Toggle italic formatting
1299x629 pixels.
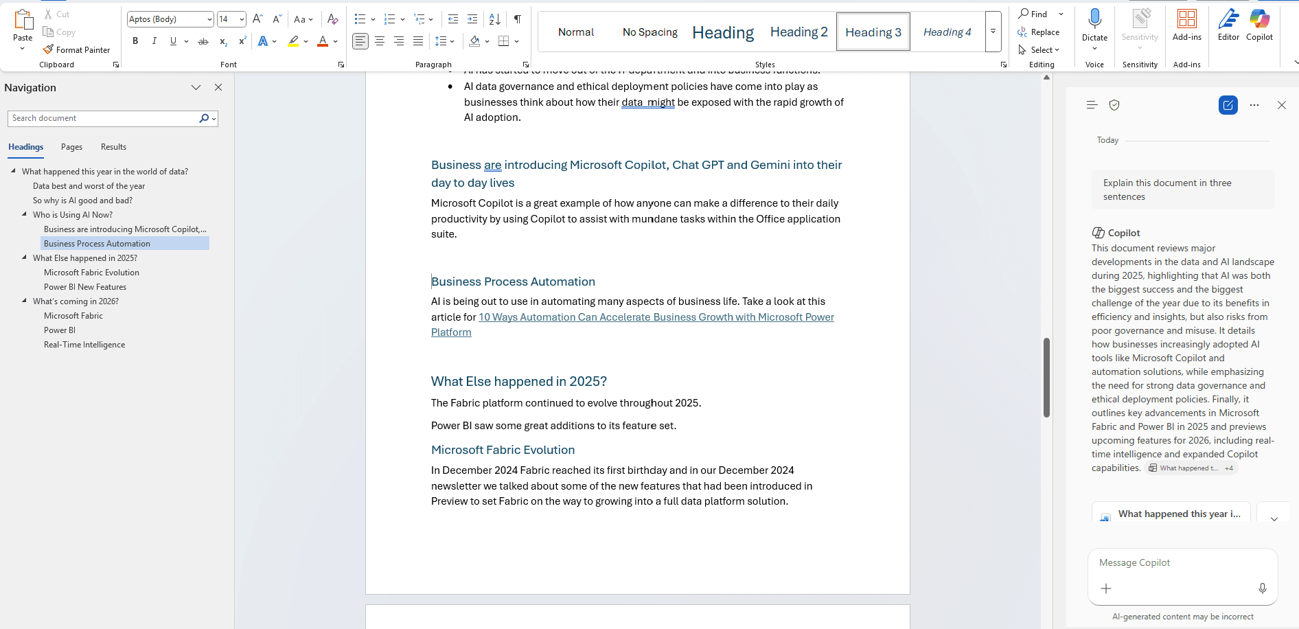pos(154,41)
